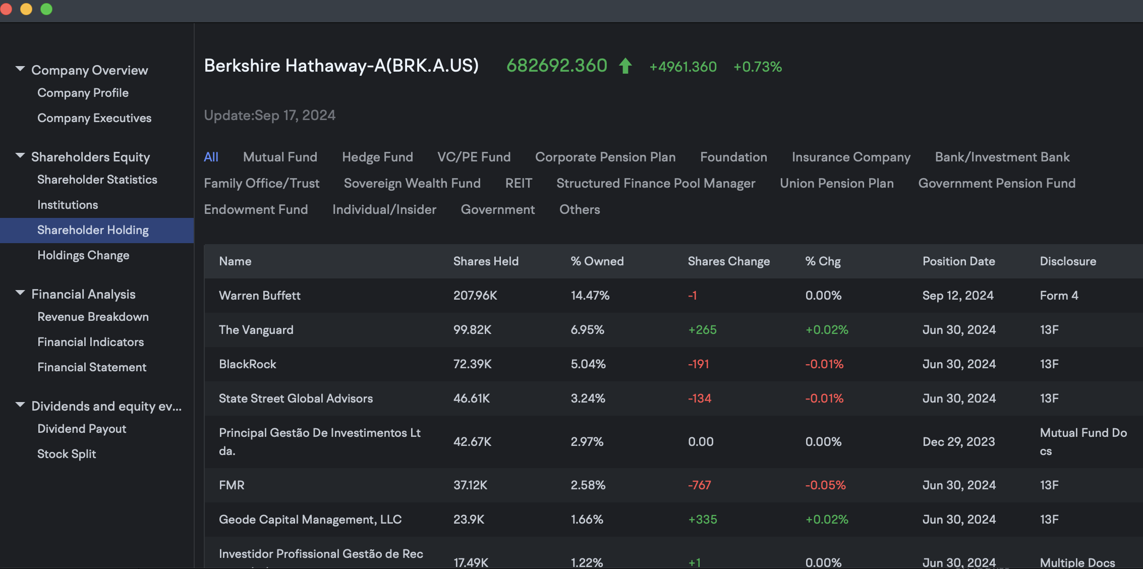Select the Individual/Insider filter
Image resolution: width=1143 pixels, height=569 pixels.
point(384,209)
